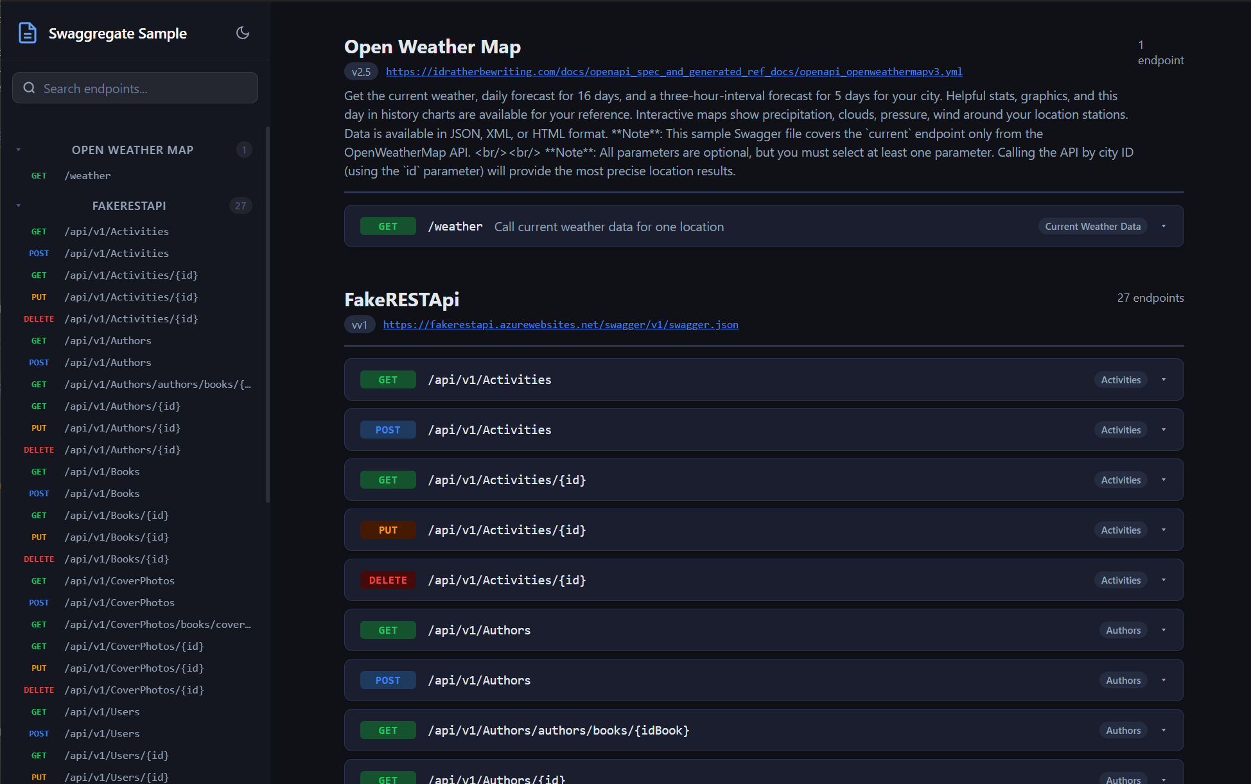Select the GET /weather sidebar entry
Screen dimensions: 1251x784
coord(135,175)
